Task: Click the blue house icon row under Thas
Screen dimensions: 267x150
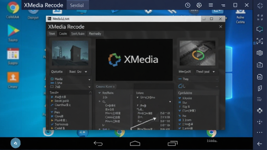Action: (198, 86)
